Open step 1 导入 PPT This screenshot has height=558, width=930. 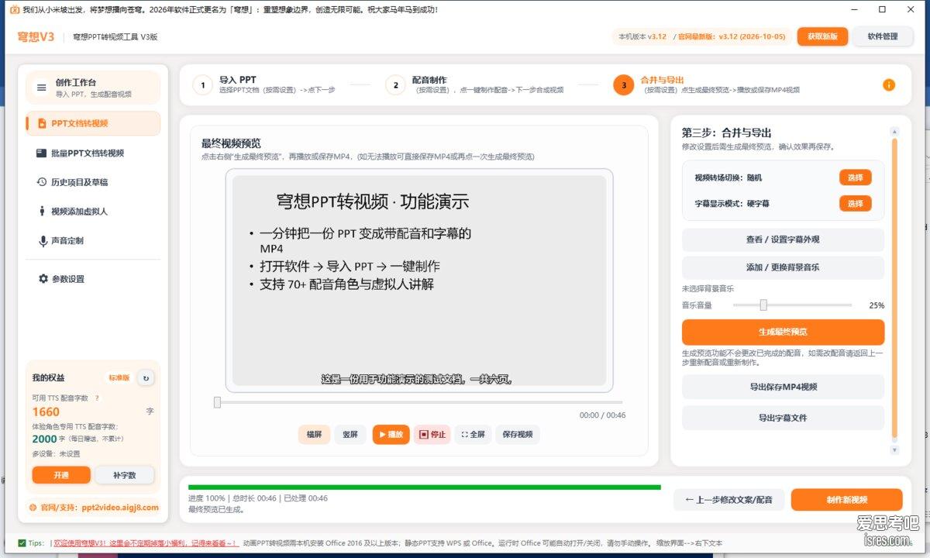tap(263, 84)
